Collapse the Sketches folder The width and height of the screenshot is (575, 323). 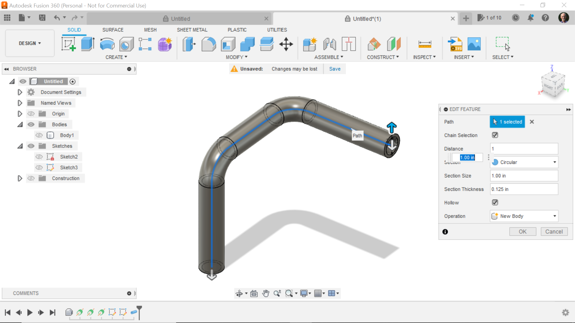tap(20, 146)
